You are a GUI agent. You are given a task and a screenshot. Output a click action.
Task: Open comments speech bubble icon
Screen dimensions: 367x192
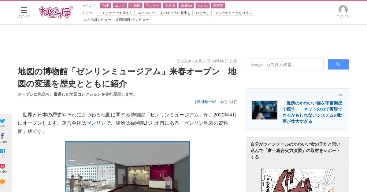pos(2,182)
